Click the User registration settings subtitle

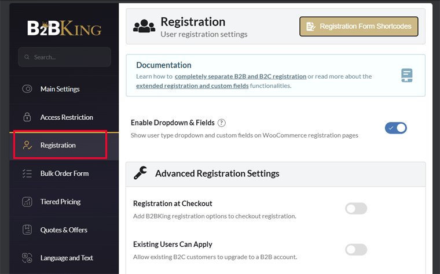pyautogui.click(x=204, y=35)
